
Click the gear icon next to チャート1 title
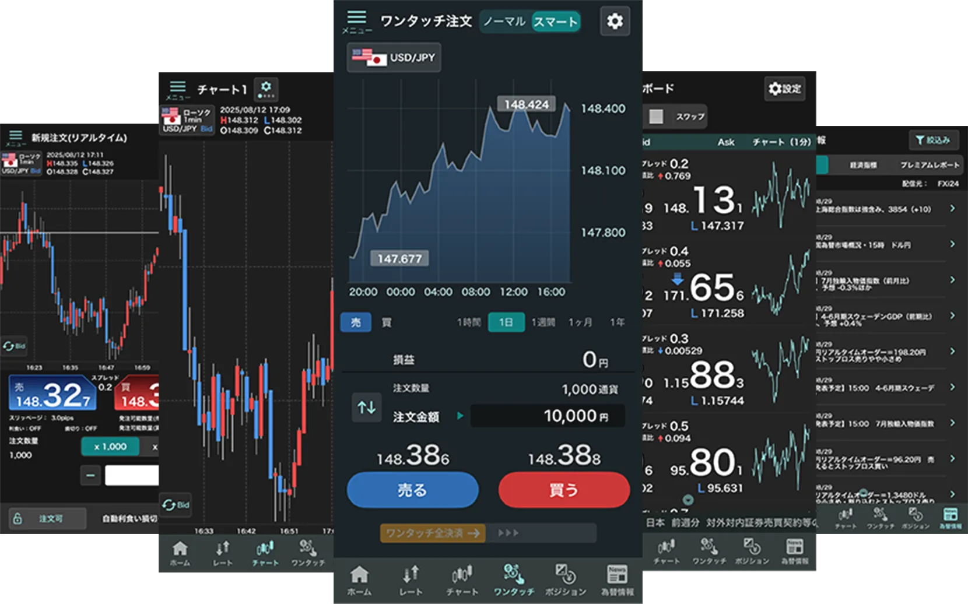pyautogui.click(x=266, y=89)
